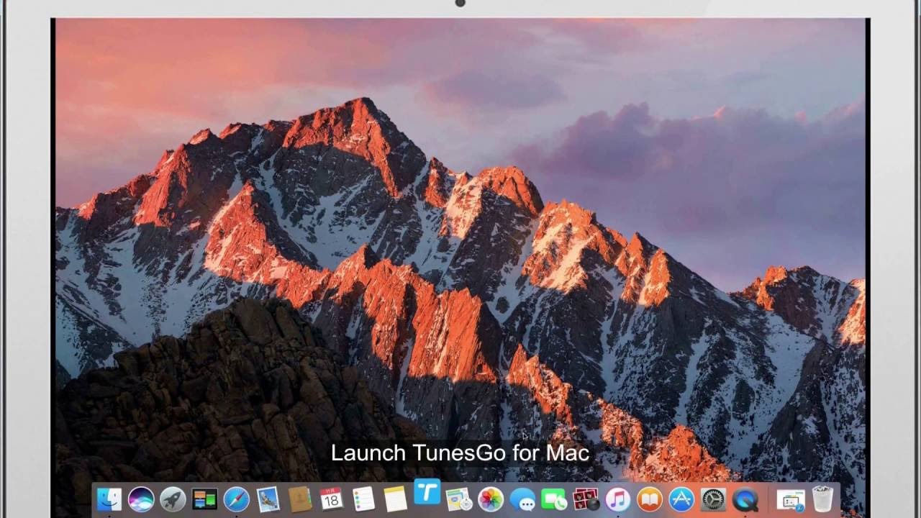This screenshot has width=921, height=518.
Task: Open Calendar showing 18
Action: (x=331, y=499)
